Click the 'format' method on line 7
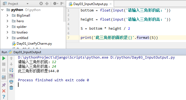Image resolution: width=186 pixels, height=100 pixels. pyautogui.click(x=143, y=37)
